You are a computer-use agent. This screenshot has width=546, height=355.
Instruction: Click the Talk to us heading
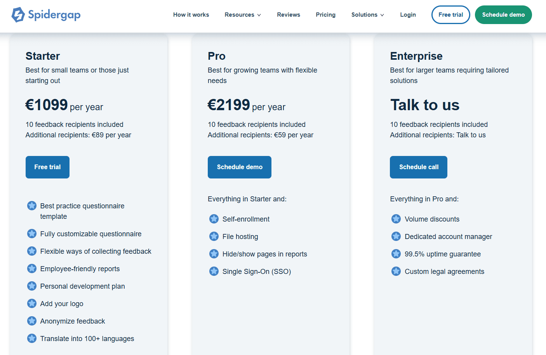click(425, 105)
